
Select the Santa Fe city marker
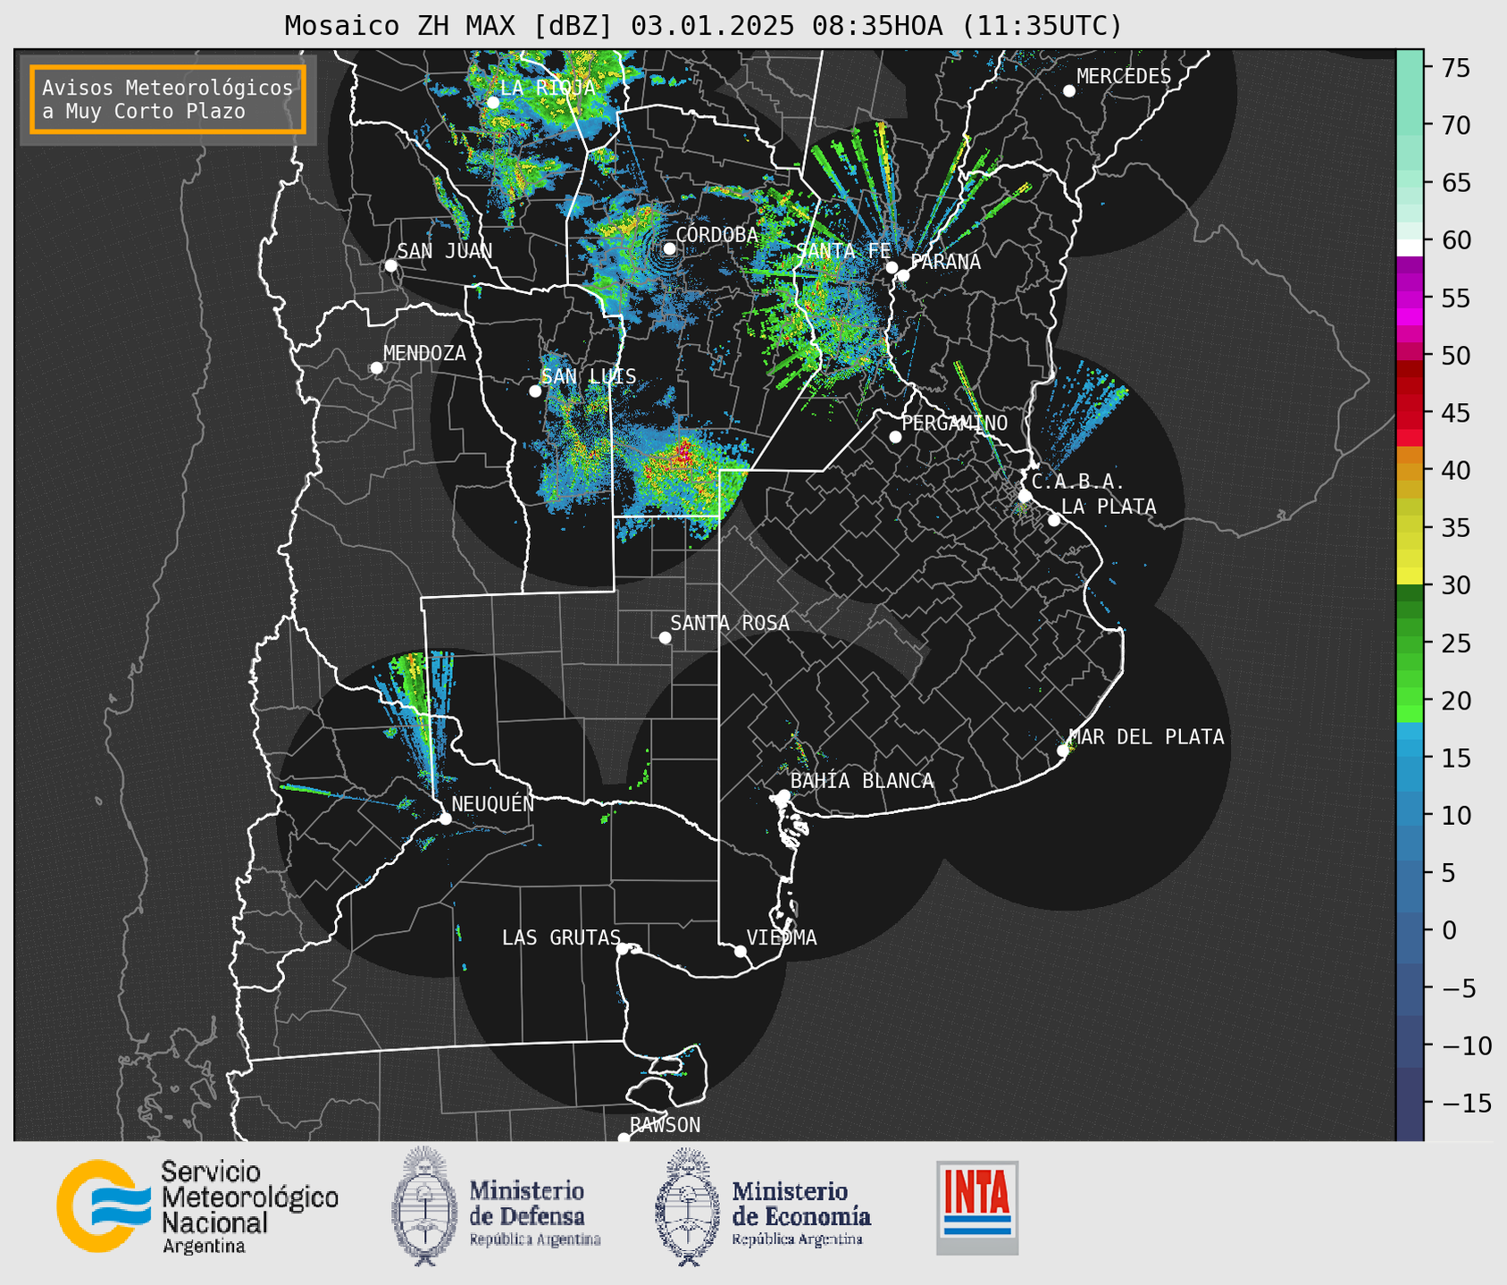tap(892, 267)
